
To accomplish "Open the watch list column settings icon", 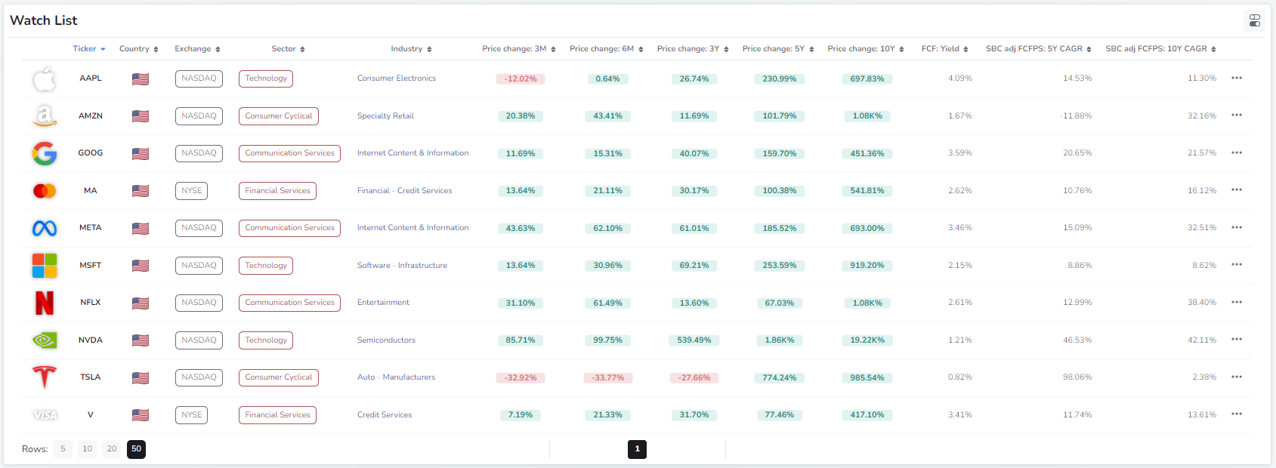I will click(1255, 20).
